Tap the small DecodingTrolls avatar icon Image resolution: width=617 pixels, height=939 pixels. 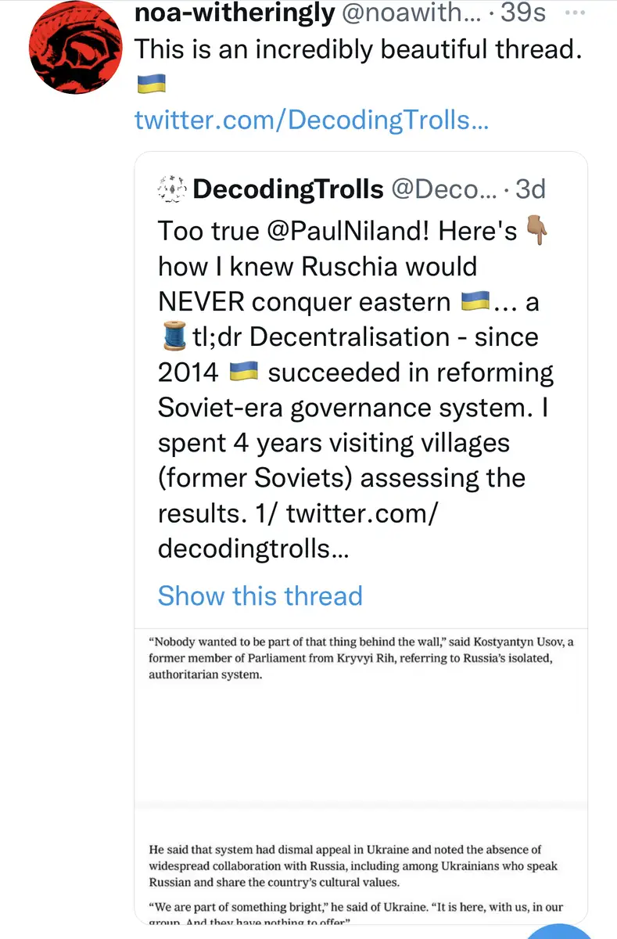tap(170, 189)
